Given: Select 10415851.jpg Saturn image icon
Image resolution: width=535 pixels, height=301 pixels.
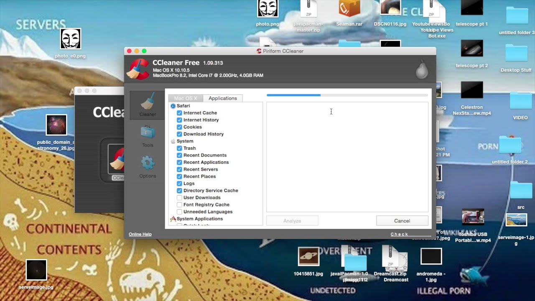Looking at the screenshot, I should pos(308,257).
